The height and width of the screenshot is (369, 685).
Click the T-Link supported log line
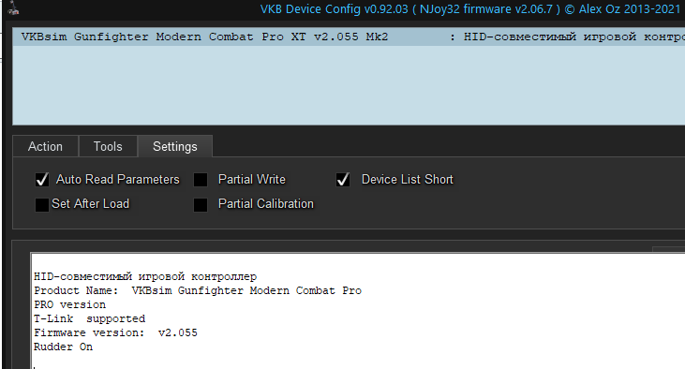(x=90, y=318)
